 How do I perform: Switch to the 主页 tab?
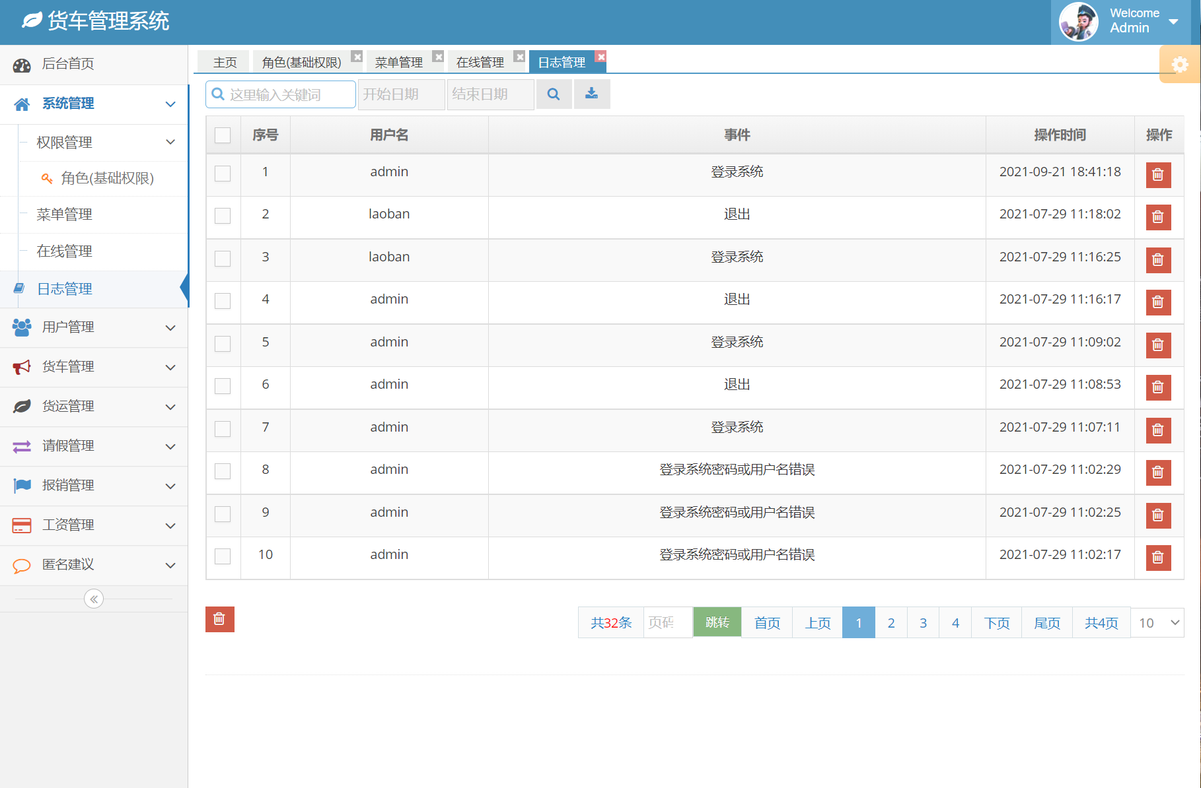coord(223,61)
